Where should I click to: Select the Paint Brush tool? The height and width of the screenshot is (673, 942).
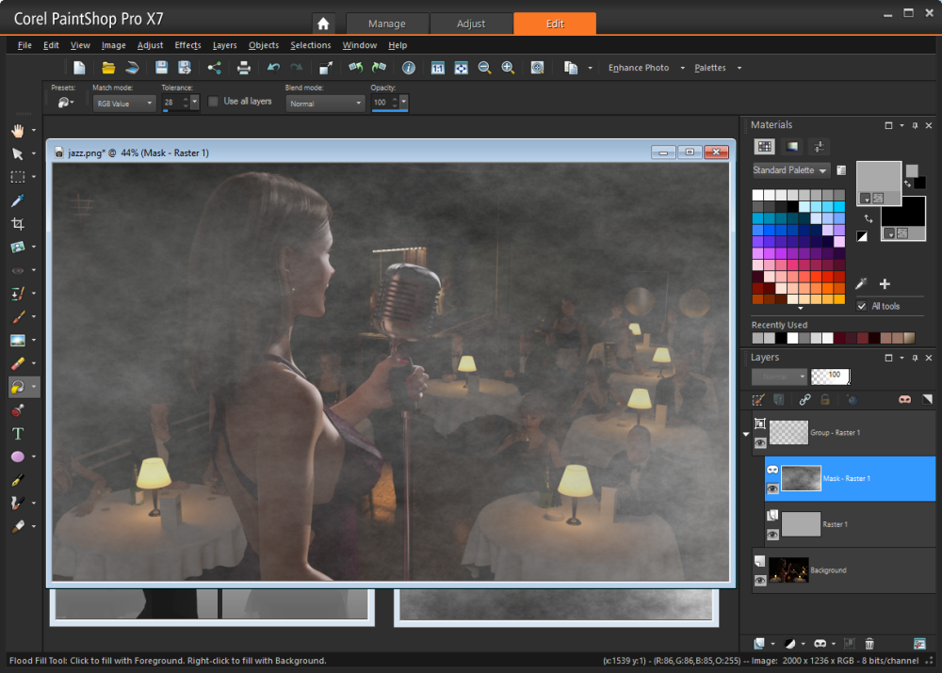pyautogui.click(x=18, y=316)
